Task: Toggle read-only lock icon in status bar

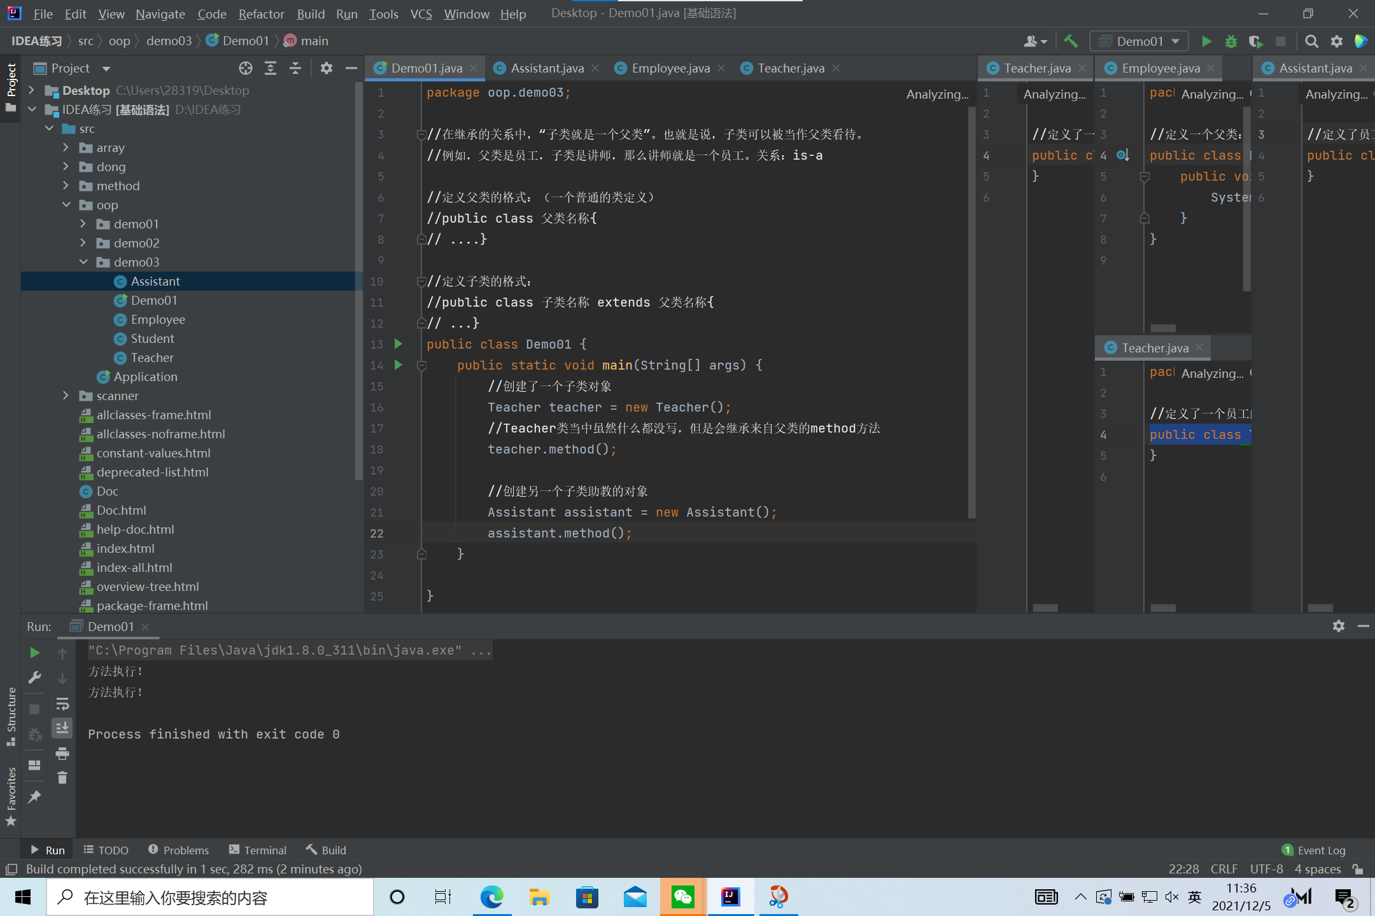Action: (x=1358, y=869)
